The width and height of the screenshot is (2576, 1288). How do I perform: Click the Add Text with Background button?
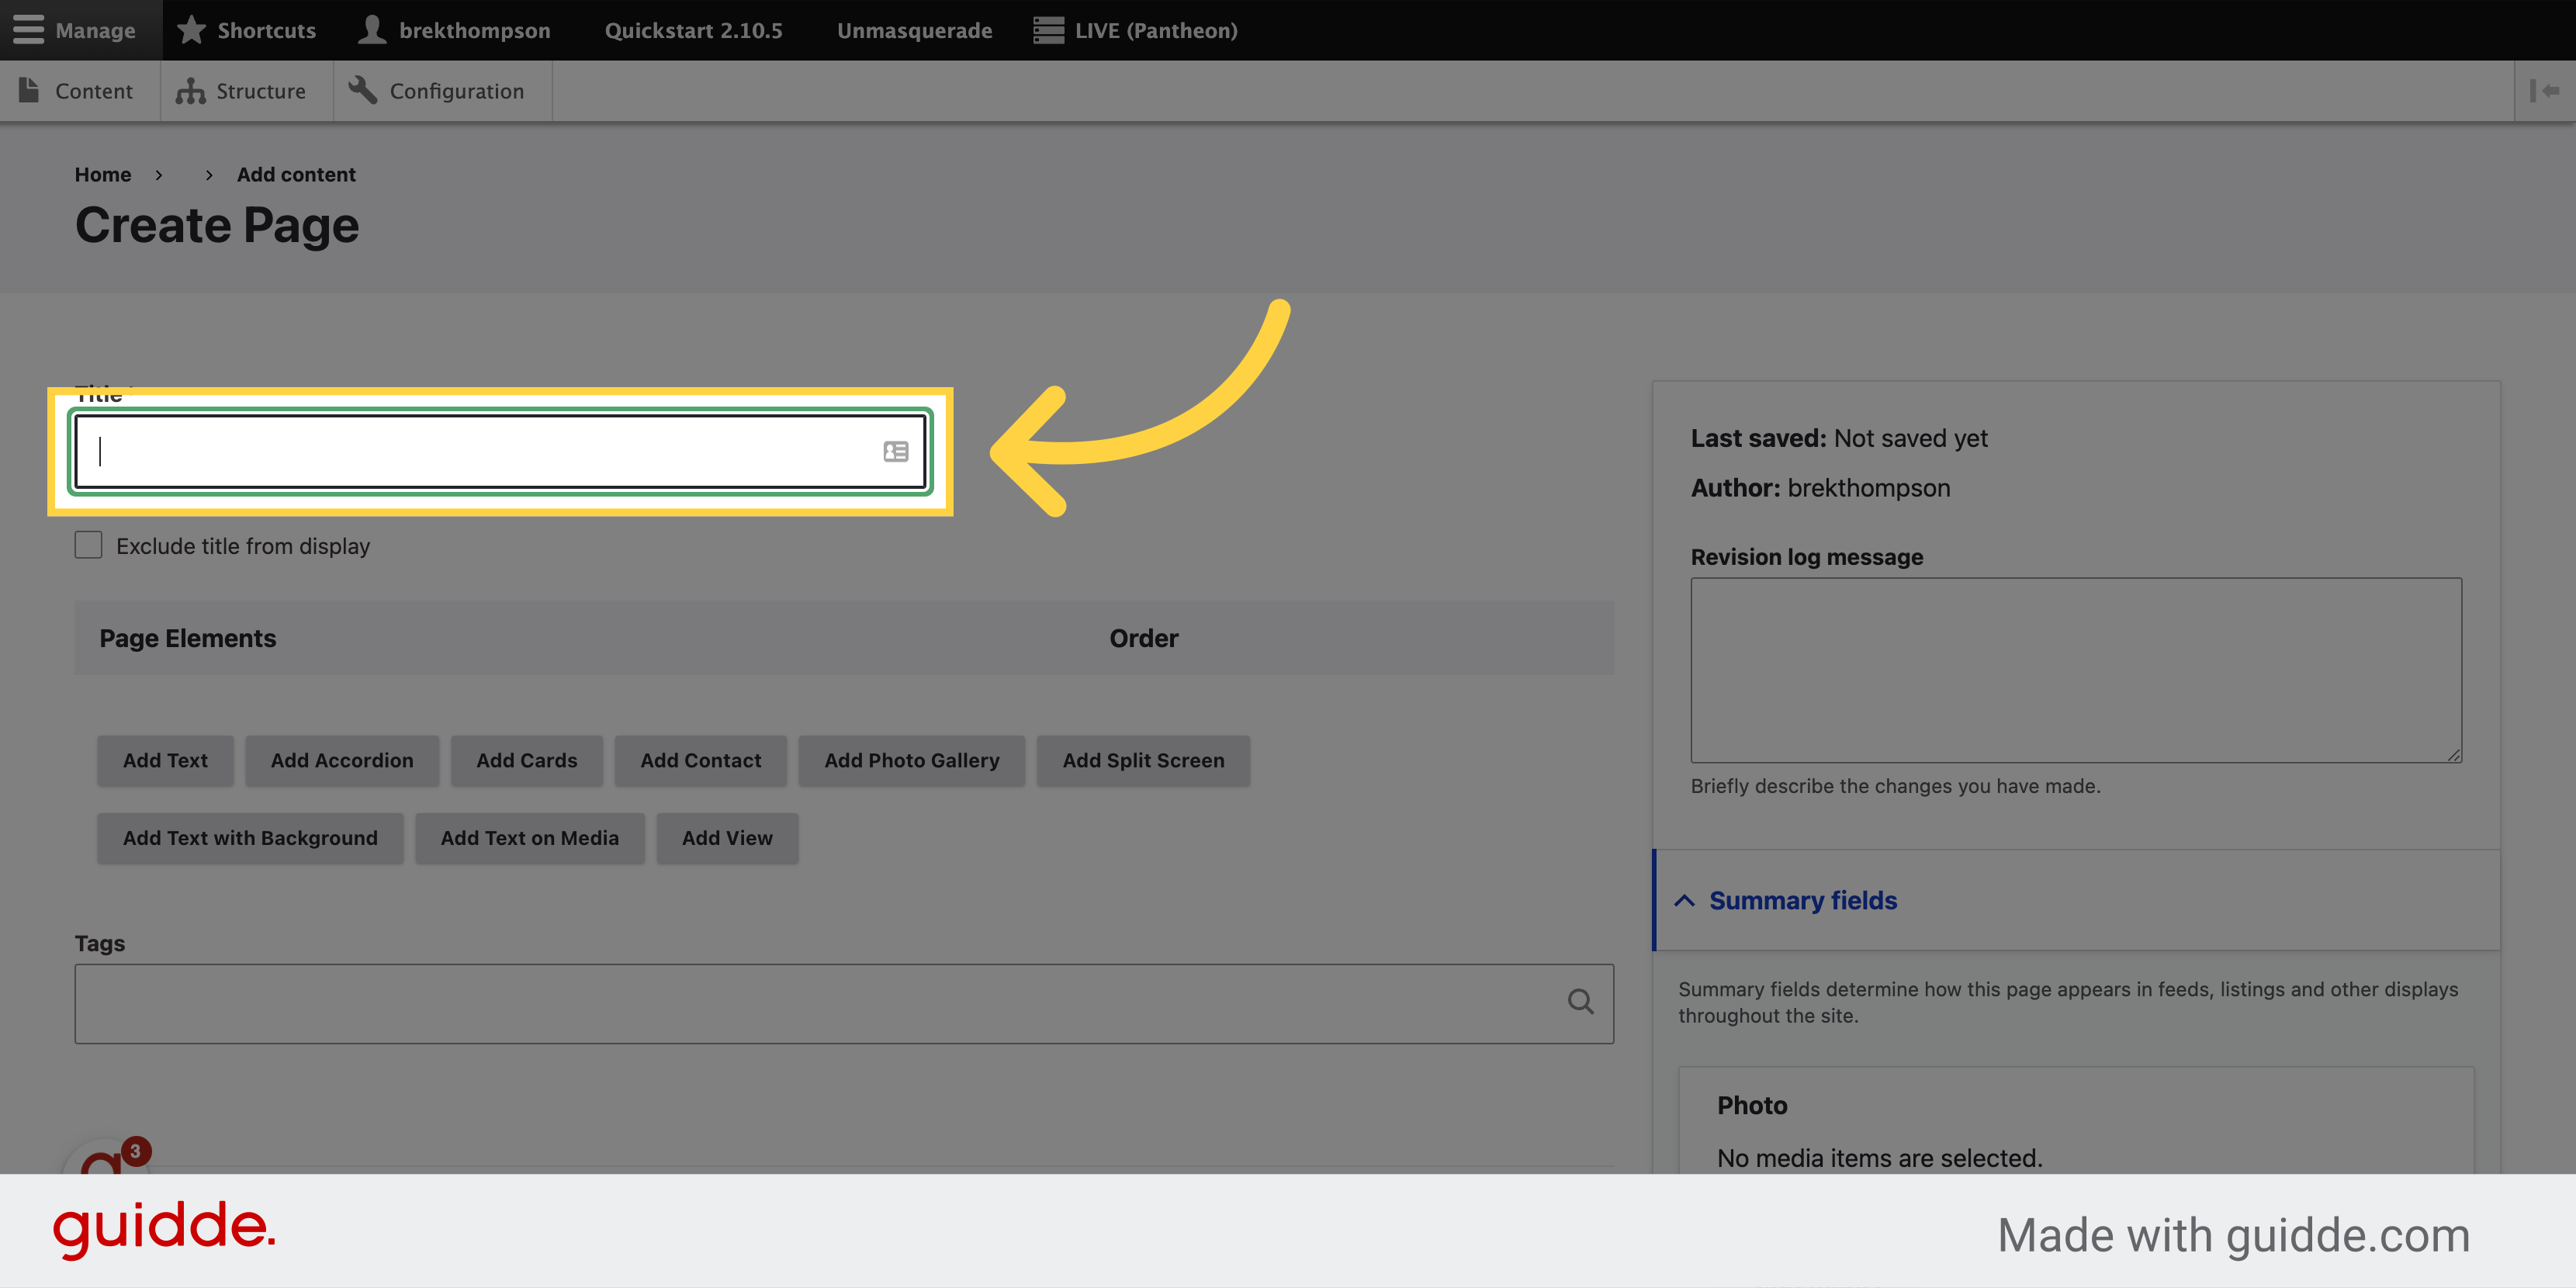(x=250, y=838)
